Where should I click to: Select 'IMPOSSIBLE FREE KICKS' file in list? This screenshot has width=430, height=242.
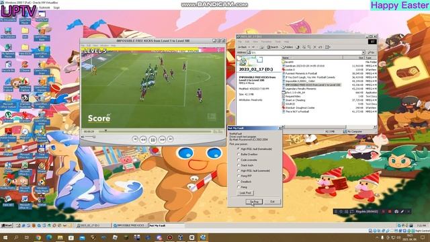[x=313, y=85]
